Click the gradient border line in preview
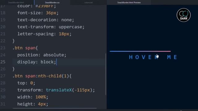Screen dimensions: 198x111 tap(140, 51)
